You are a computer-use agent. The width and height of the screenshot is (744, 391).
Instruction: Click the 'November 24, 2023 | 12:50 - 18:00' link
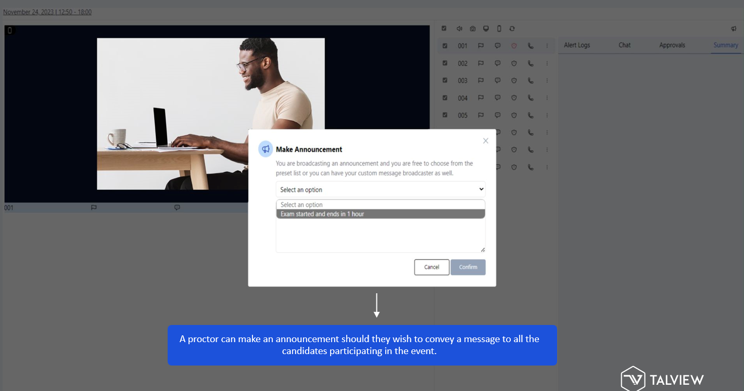(47, 12)
